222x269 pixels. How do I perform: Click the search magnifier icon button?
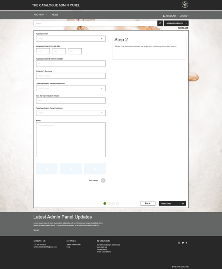(x=160, y=23)
